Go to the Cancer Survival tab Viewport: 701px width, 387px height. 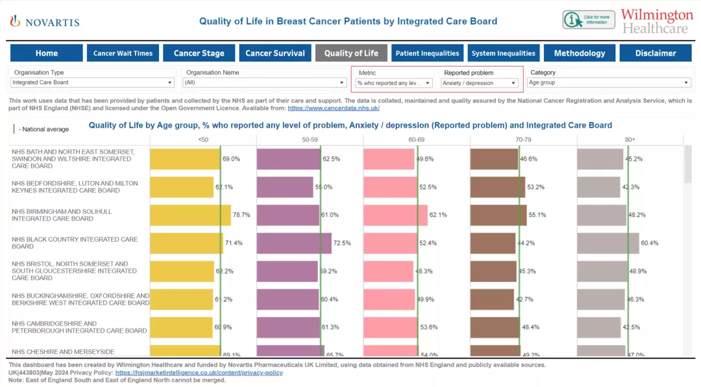click(275, 53)
